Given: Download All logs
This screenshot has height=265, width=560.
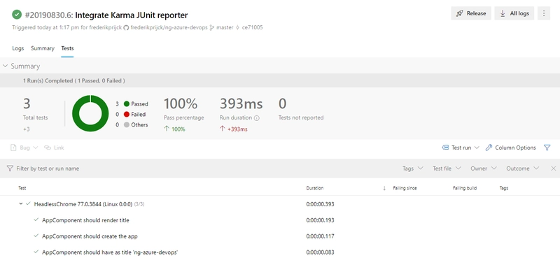Looking at the screenshot, I should (514, 13).
